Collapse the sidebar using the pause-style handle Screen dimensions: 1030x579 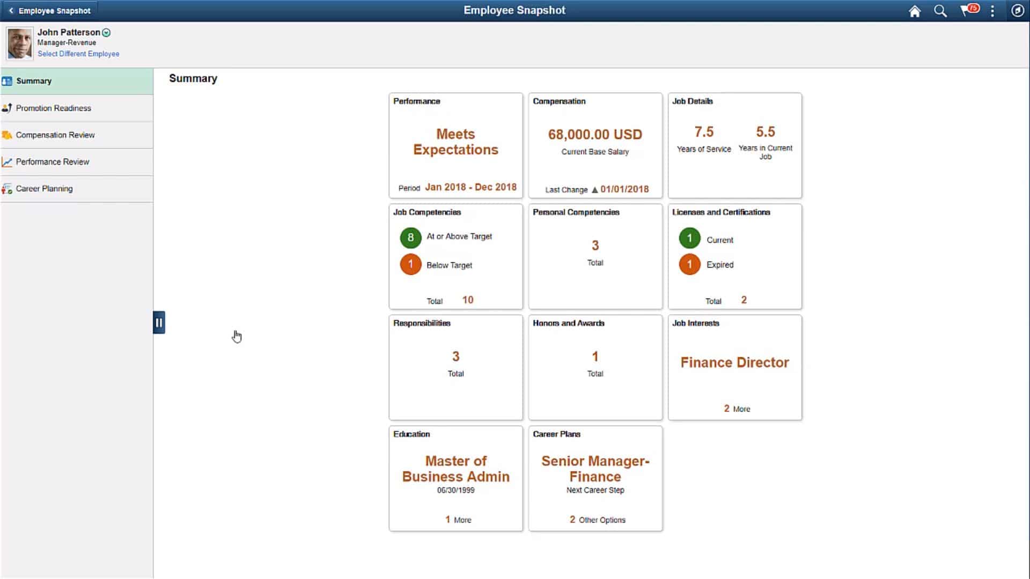coord(159,322)
